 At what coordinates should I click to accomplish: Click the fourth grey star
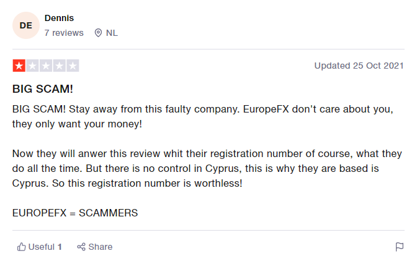60,66
